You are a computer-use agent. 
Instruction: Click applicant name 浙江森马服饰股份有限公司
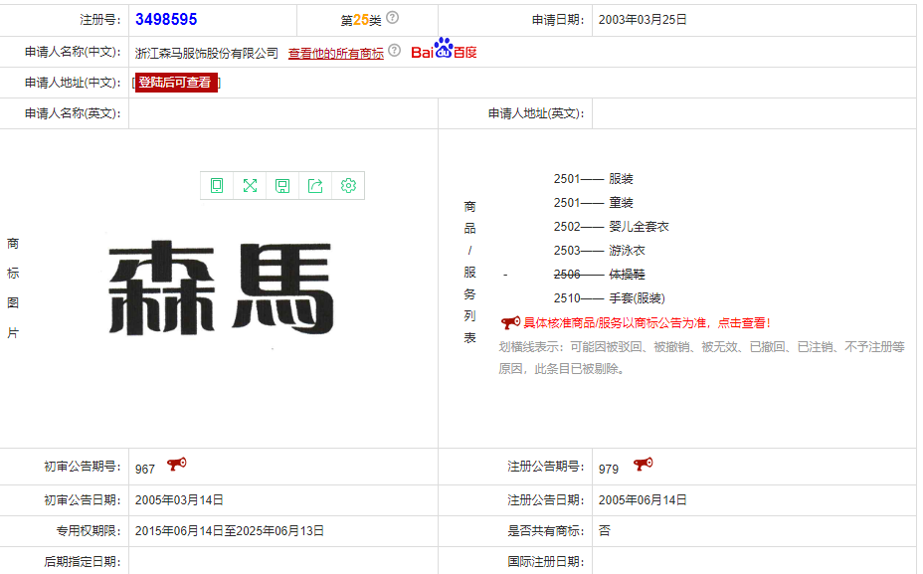(207, 54)
